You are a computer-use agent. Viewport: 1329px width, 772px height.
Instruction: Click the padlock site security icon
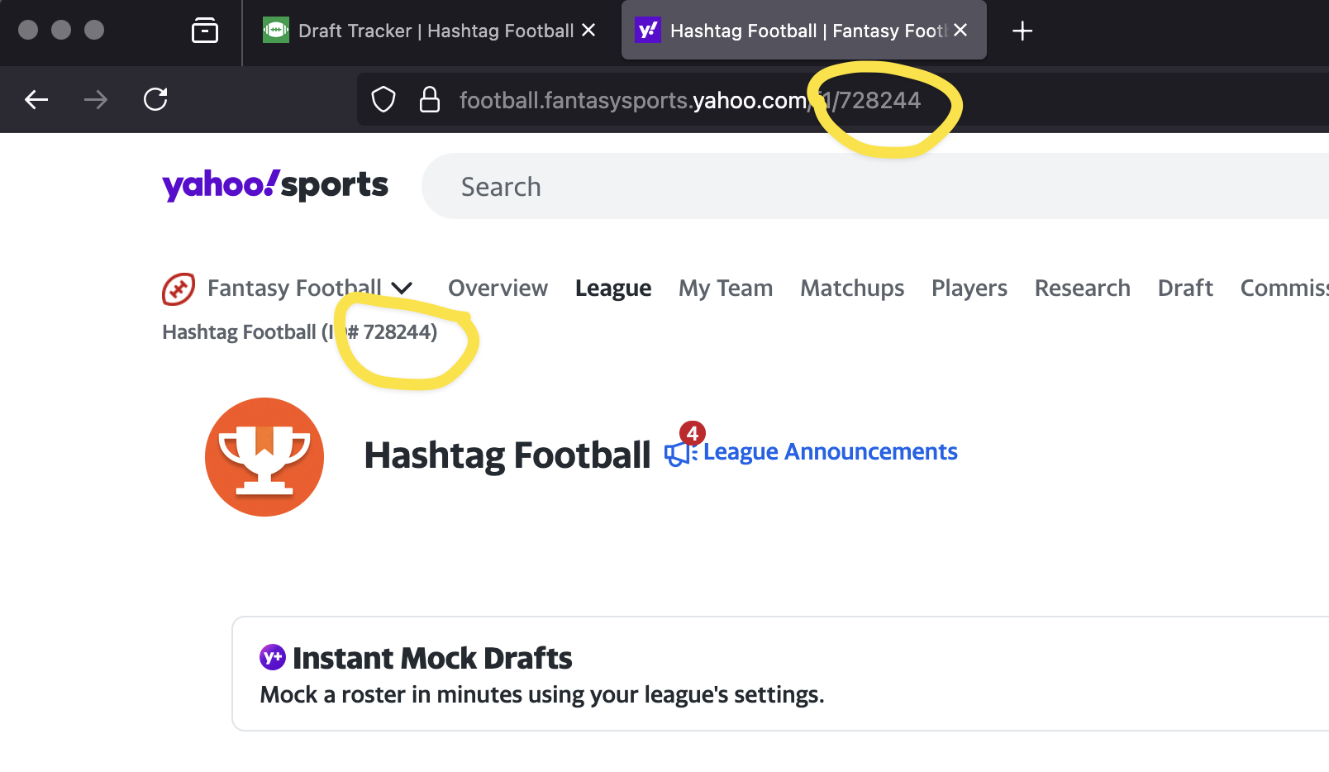430,100
